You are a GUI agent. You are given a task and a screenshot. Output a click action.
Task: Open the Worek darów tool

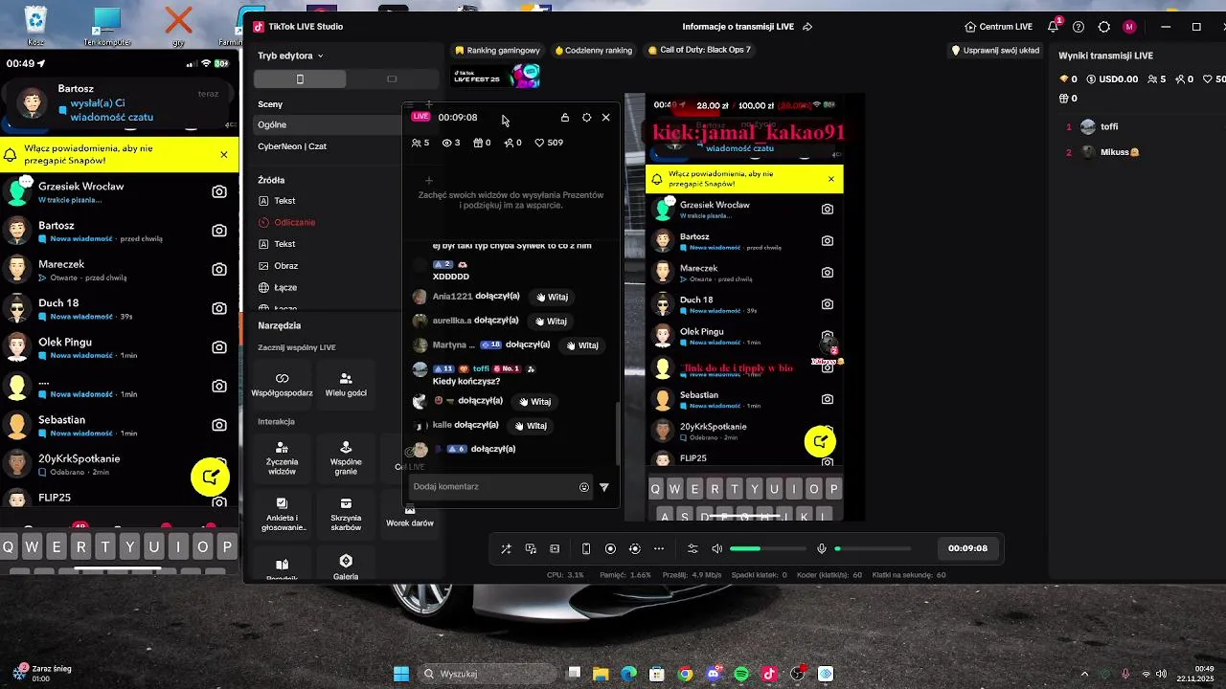click(410, 517)
